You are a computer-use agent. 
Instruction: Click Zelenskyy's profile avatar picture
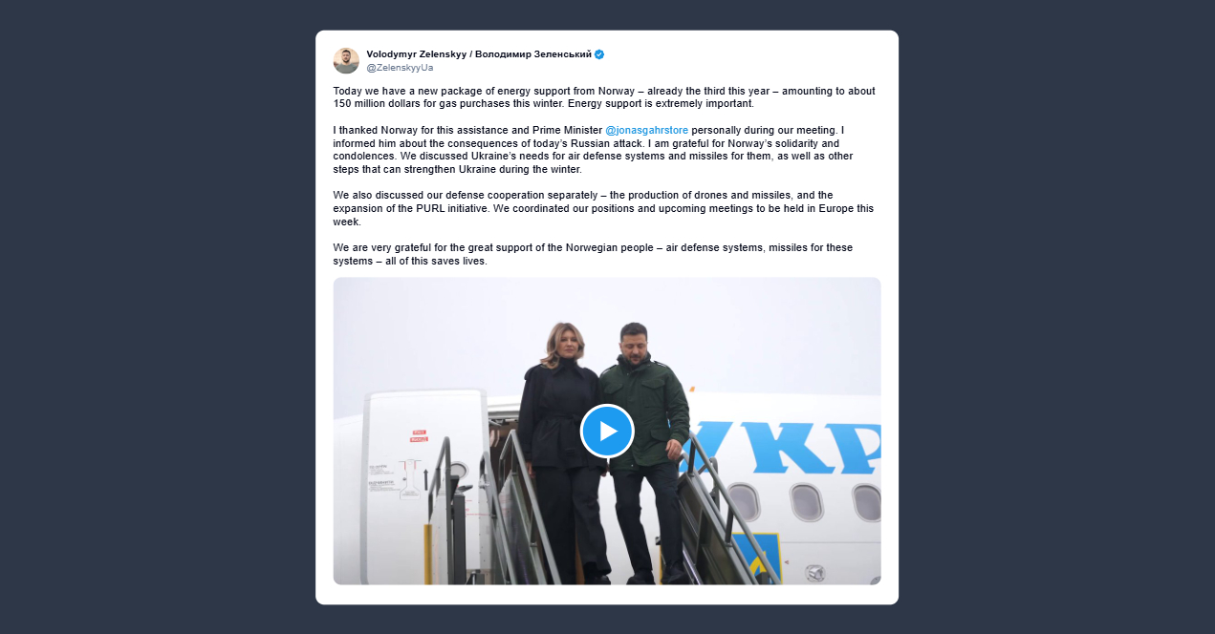tap(346, 60)
